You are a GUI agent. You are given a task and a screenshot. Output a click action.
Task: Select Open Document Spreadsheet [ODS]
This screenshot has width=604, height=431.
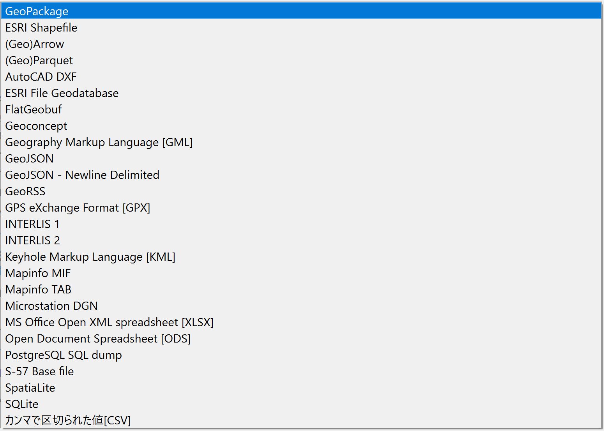(x=301, y=338)
